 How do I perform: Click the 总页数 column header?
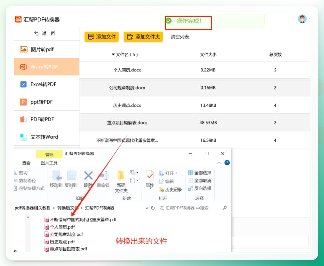[275, 55]
